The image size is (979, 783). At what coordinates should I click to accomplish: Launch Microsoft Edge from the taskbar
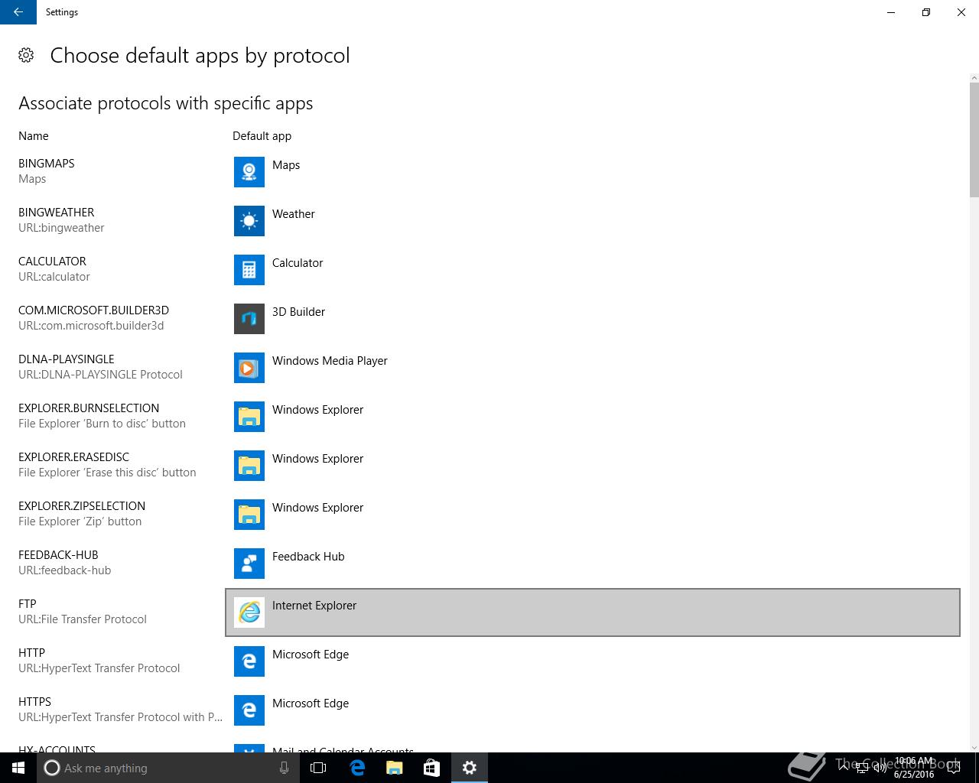tap(356, 768)
